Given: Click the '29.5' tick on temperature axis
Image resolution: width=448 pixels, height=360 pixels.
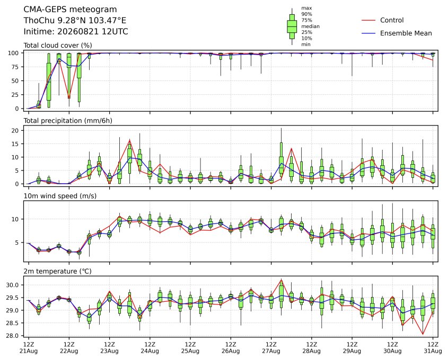Looking at the screenshot, I should pos(13,298).
